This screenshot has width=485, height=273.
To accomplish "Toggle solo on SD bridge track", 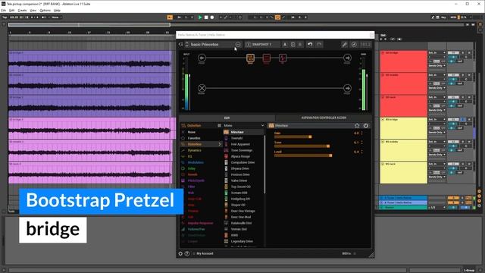I will click(463, 53).
